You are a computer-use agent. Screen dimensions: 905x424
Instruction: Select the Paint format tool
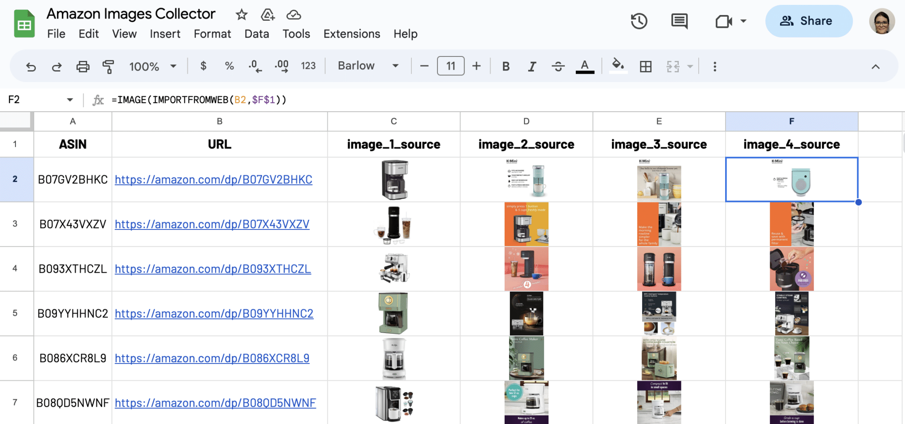point(108,66)
